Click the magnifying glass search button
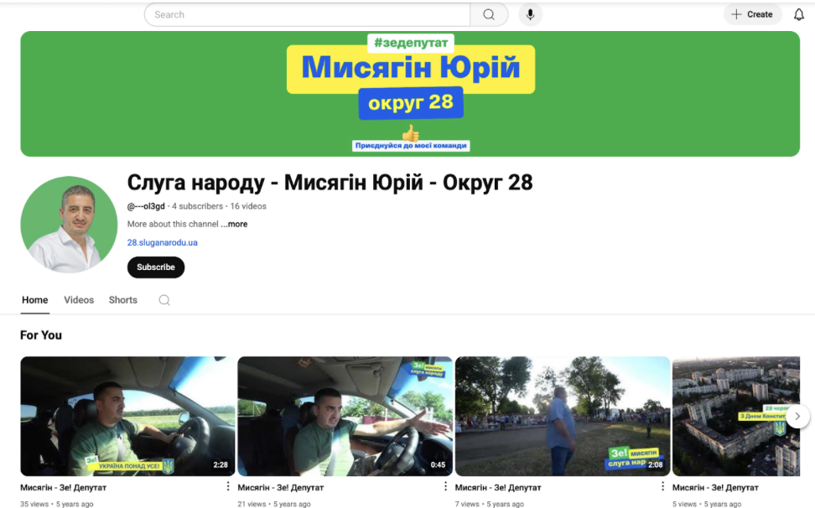 [489, 14]
